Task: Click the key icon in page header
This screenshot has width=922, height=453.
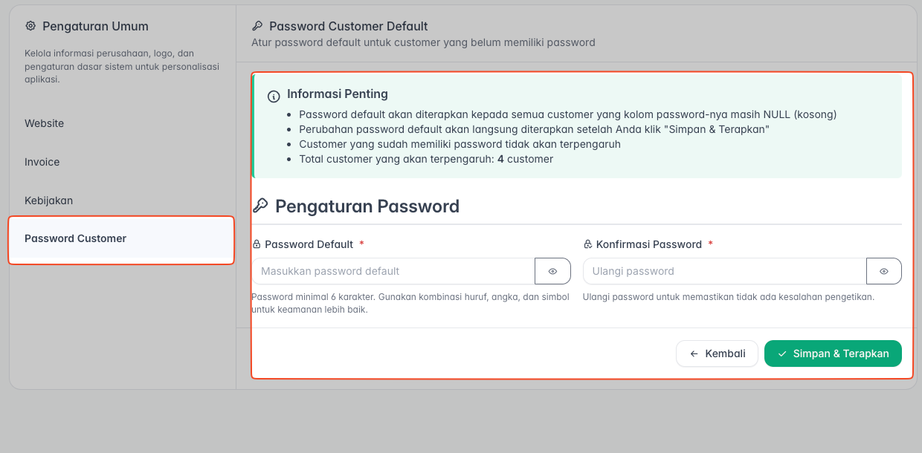Action: (258, 26)
